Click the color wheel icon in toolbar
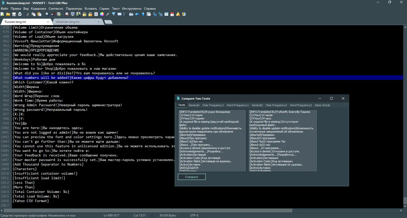This screenshot has width=407, height=218. coord(102,14)
